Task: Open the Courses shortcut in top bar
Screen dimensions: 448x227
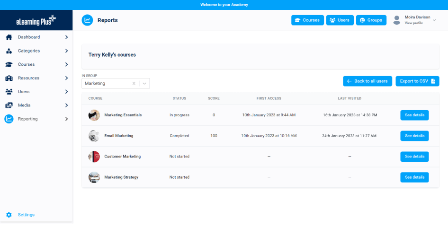Action: point(307,20)
